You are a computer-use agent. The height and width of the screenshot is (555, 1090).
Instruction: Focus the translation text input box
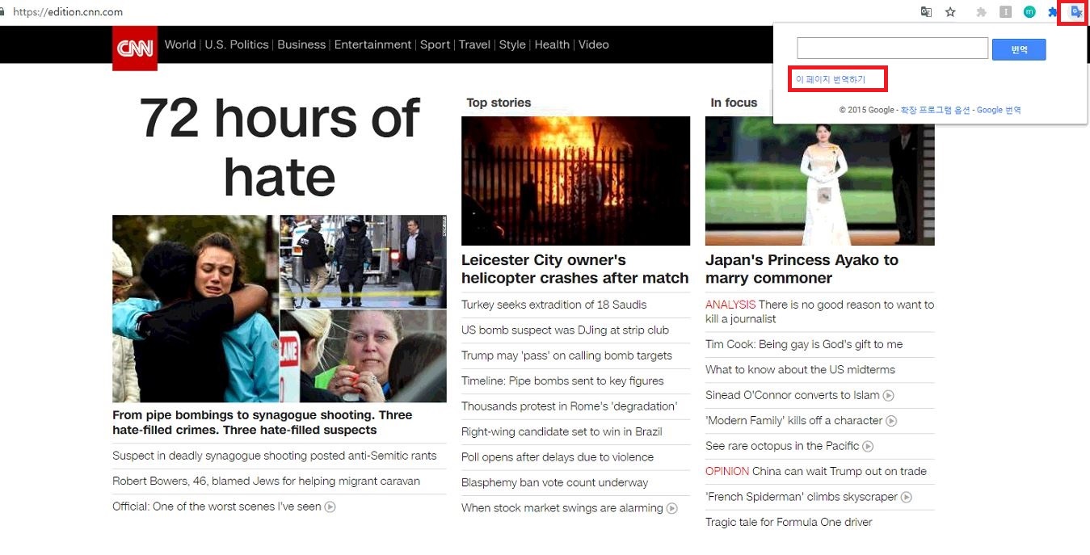click(x=893, y=48)
